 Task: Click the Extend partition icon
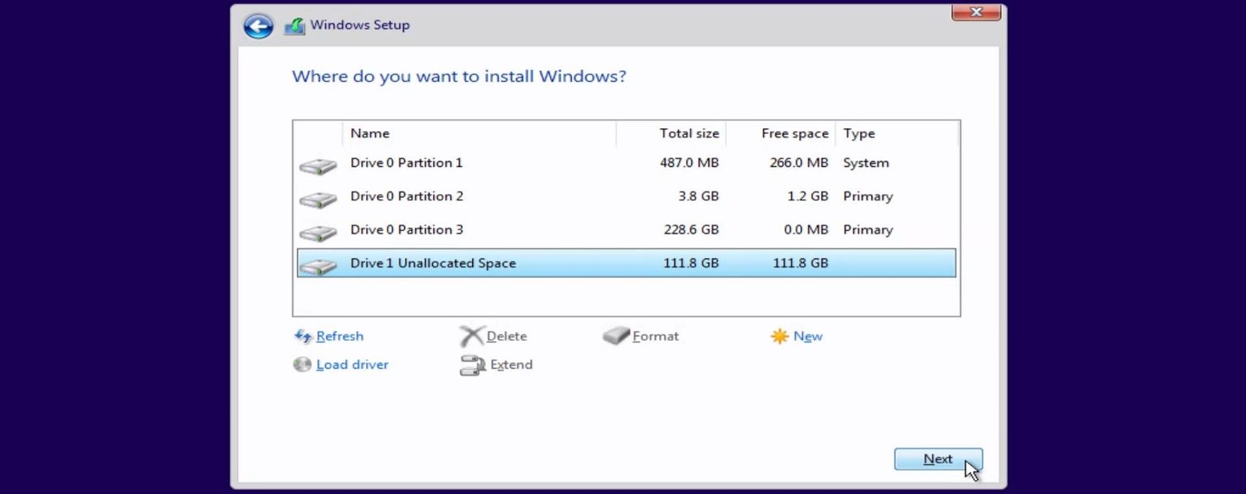pos(472,364)
